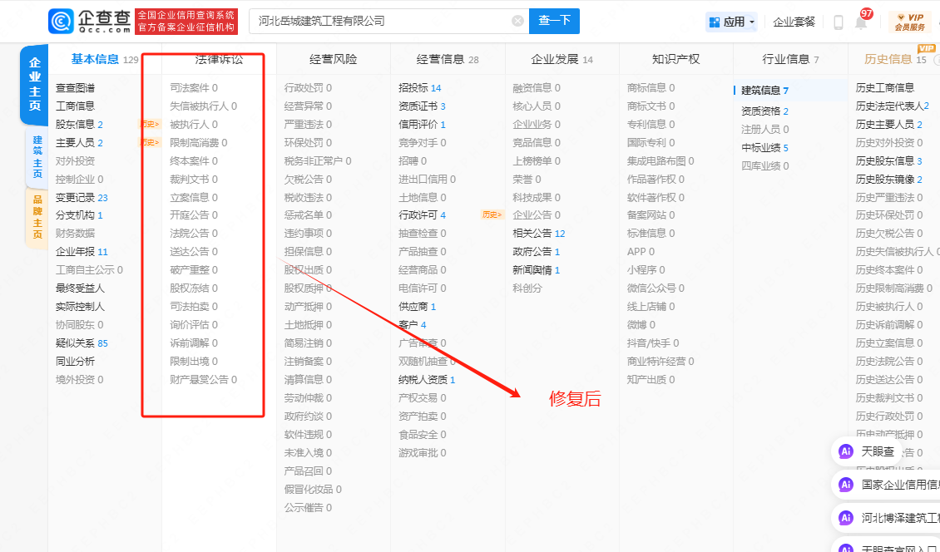Select the 经营风险 category header

point(333,59)
